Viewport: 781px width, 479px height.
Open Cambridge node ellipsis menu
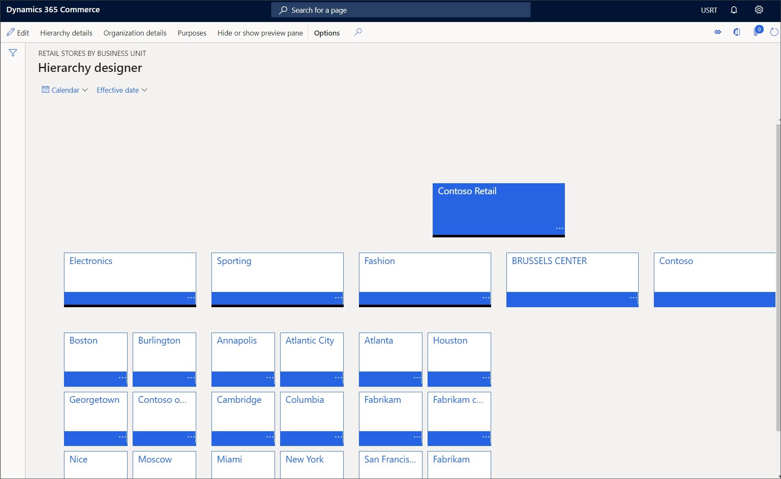click(270, 437)
